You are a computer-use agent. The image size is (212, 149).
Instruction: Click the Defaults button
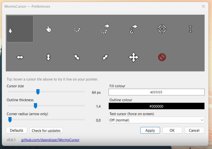[x=16, y=130]
